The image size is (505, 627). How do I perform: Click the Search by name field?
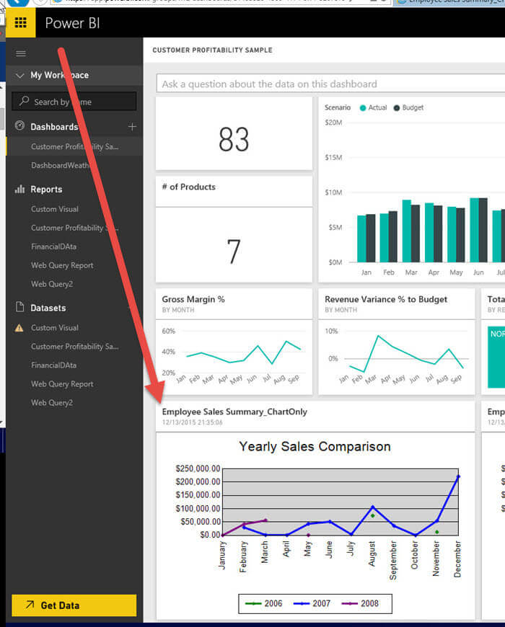coord(74,102)
